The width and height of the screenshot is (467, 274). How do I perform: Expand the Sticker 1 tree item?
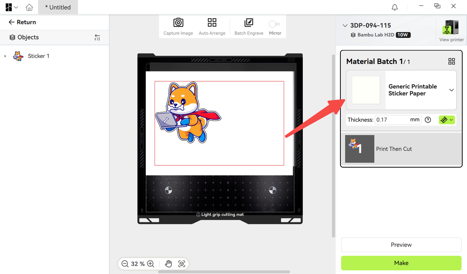[5, 56]
